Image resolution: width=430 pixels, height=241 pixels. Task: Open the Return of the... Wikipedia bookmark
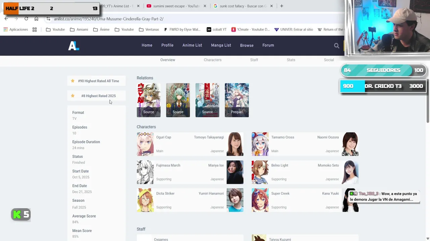click(x=331, y=29)
